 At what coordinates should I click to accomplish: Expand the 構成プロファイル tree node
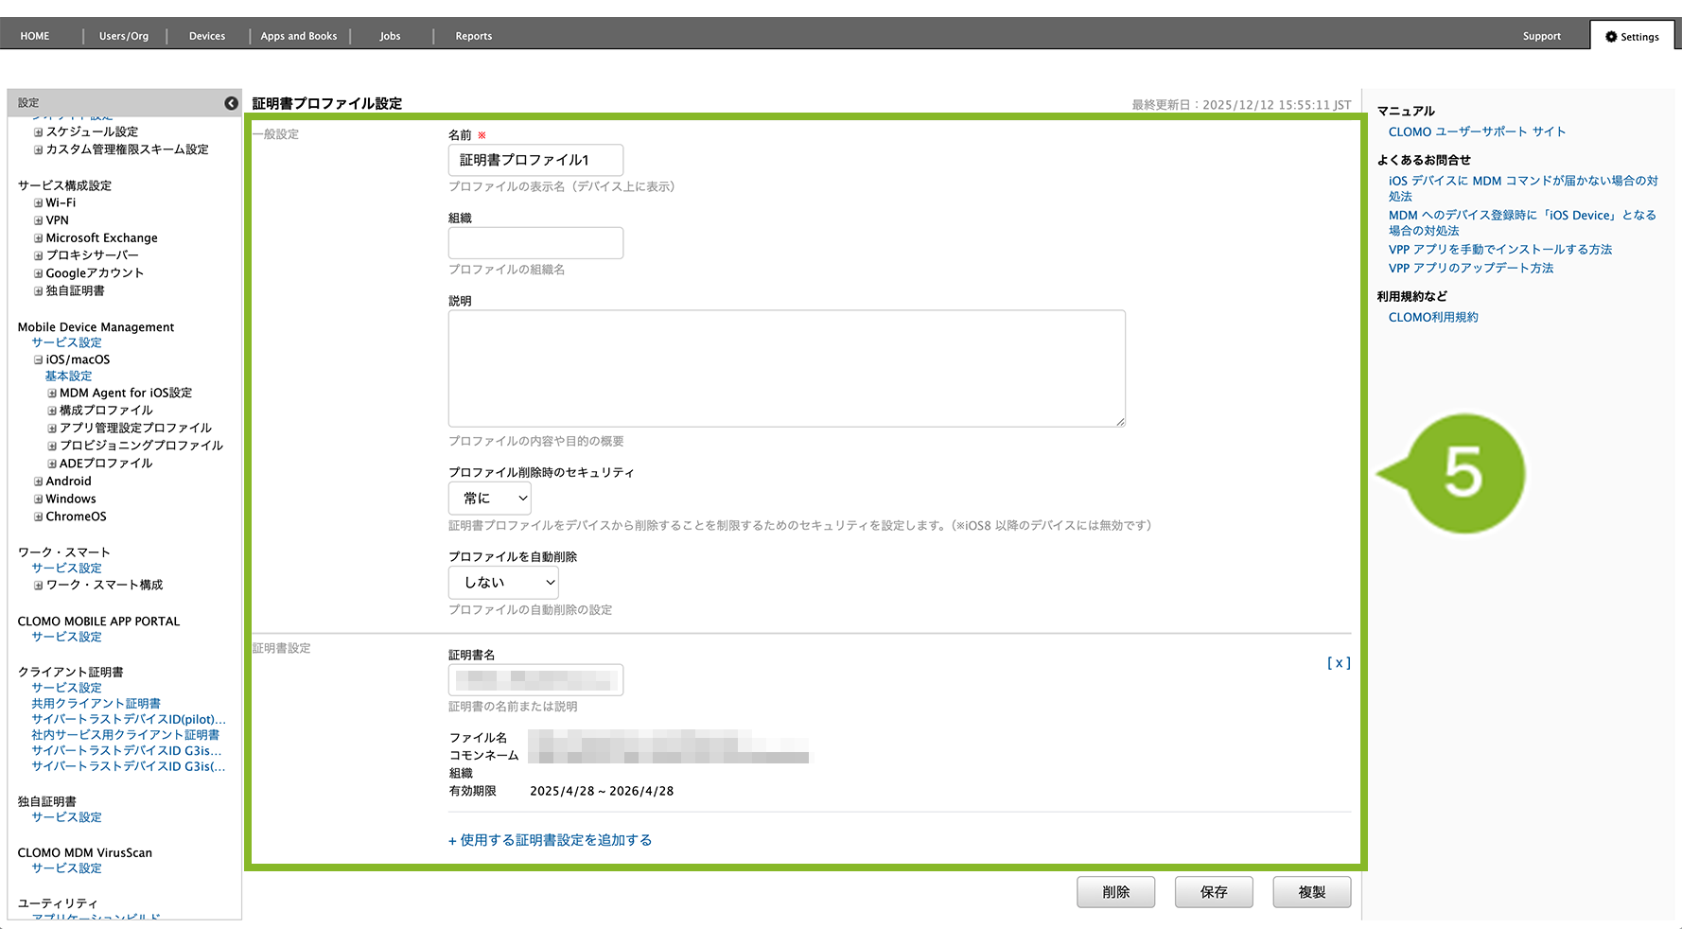point(52,411)
